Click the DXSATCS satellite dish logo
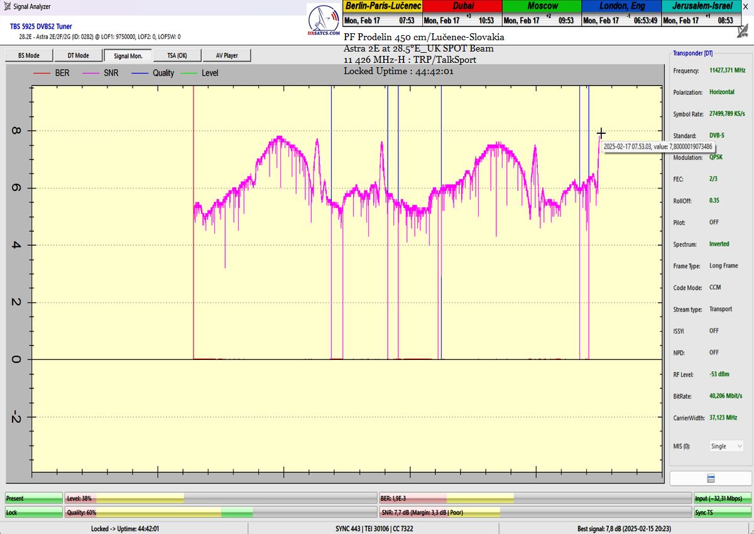Screen dimensions: 754x534 point(324,23)
